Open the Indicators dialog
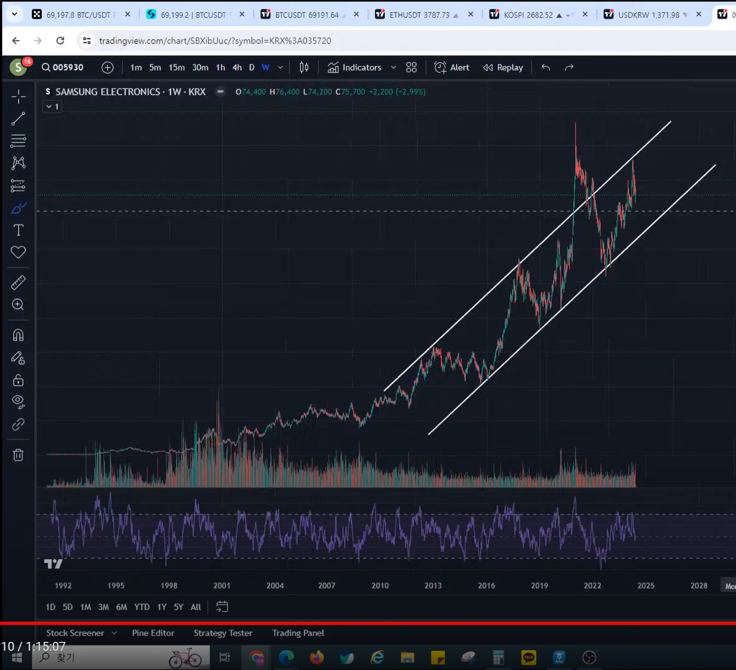This screenshot has height=670, width=736. tap(354, 67)
